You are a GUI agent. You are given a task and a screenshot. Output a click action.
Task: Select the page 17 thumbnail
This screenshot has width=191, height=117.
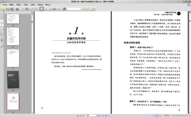click(13, 58)
